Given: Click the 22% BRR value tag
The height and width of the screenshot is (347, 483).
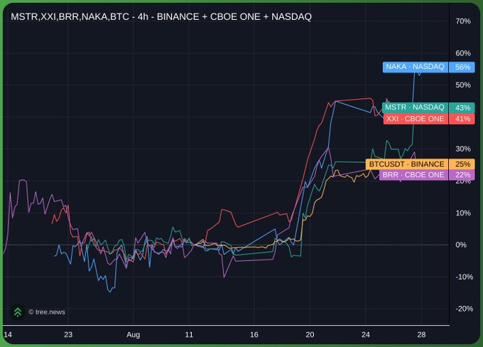Looking at the screenshot, I should pos(462,175).
